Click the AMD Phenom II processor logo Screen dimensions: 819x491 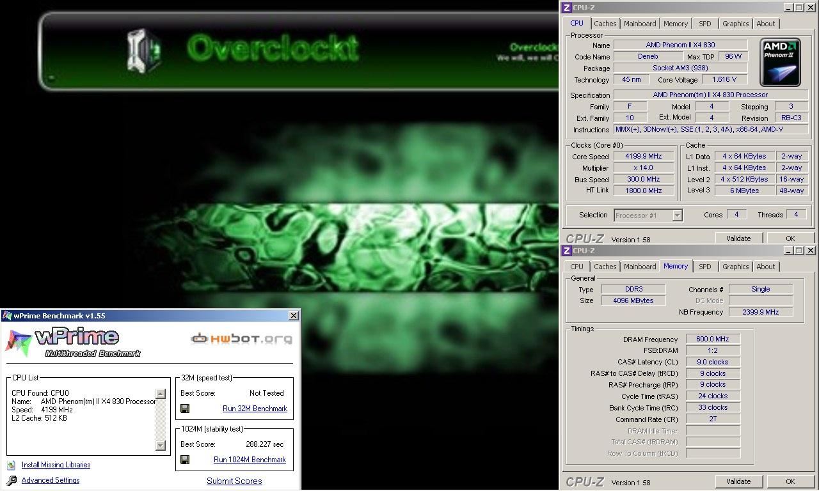click(x=780, y=62)
